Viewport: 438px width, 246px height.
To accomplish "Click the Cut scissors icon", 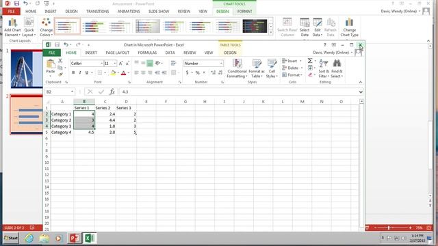I will [60, 61].
